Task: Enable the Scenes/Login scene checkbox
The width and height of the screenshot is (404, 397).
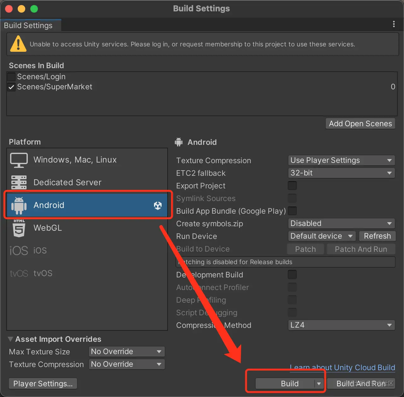Action: tap(11, 77)
